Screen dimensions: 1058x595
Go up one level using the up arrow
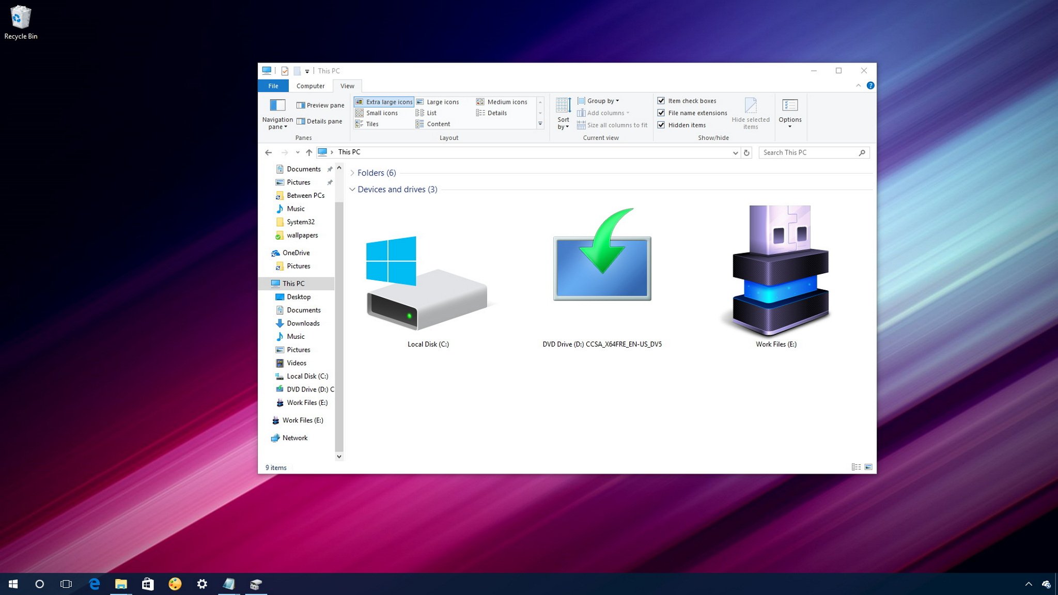[x=309, y=152]
